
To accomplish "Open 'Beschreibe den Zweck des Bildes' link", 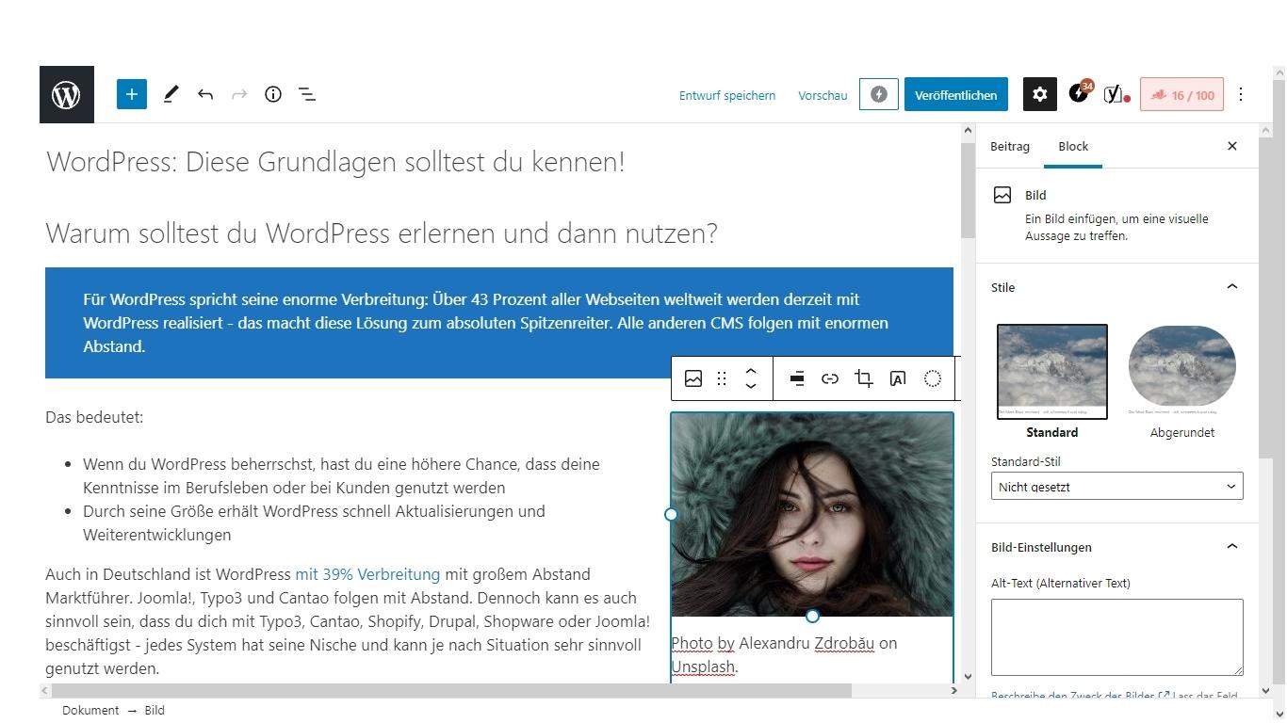I will [x=1081, y=696].
